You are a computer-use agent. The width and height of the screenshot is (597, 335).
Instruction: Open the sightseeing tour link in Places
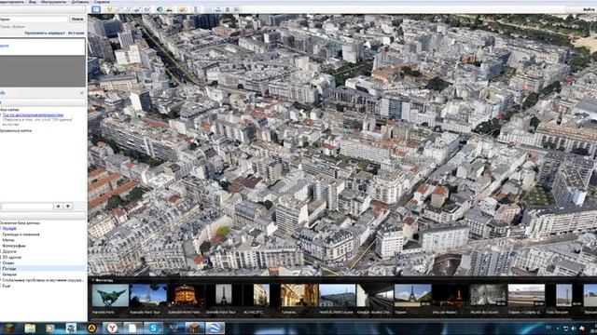tap(33, 114)
